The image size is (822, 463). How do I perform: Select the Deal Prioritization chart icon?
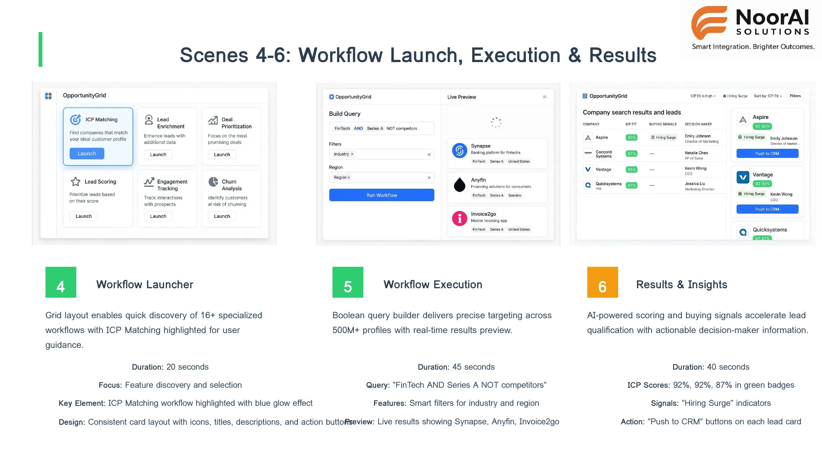pyautogui.click(x=213, y=120)
